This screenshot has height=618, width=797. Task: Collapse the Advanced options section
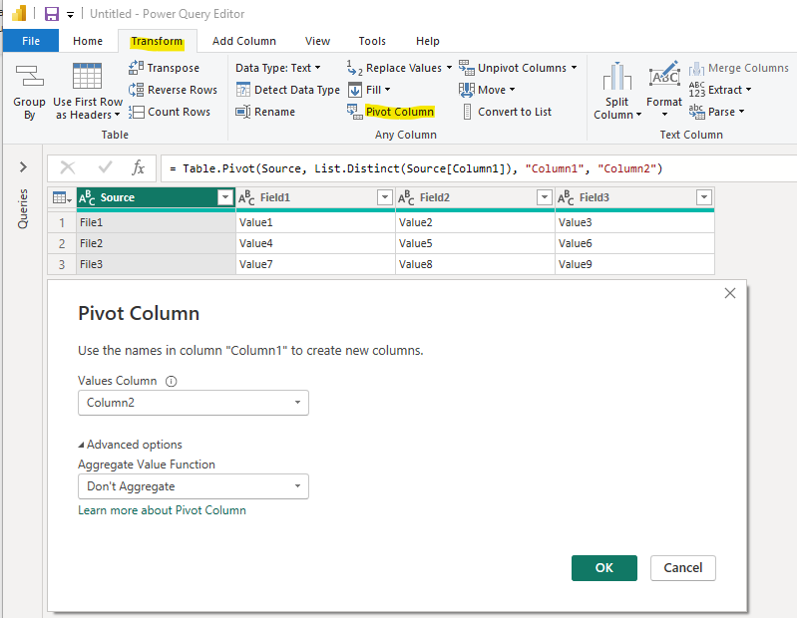(x=130, y=445)
